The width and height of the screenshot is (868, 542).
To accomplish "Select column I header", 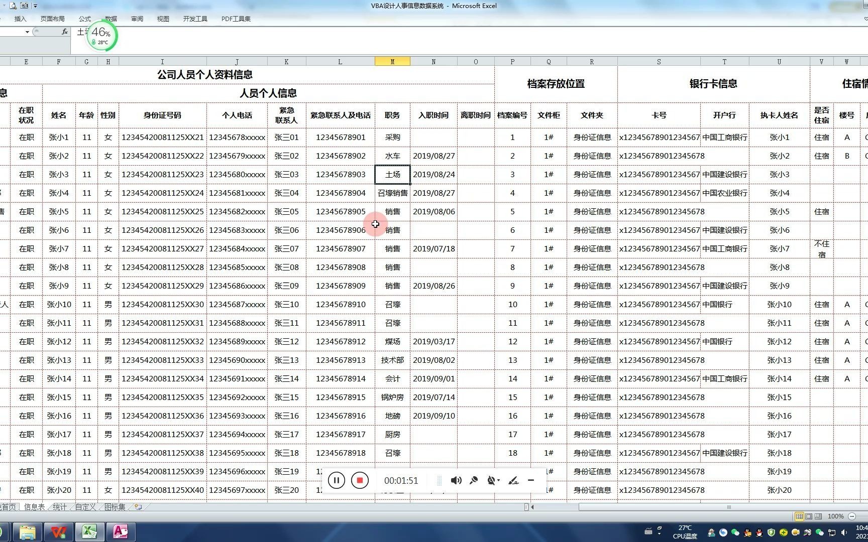I will coord(162,62).
